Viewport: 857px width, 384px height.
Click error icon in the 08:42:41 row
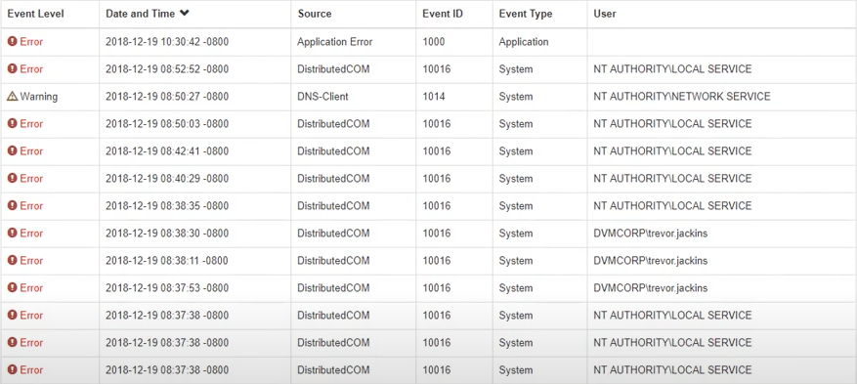pyautogui.click(x=12, y=150)
